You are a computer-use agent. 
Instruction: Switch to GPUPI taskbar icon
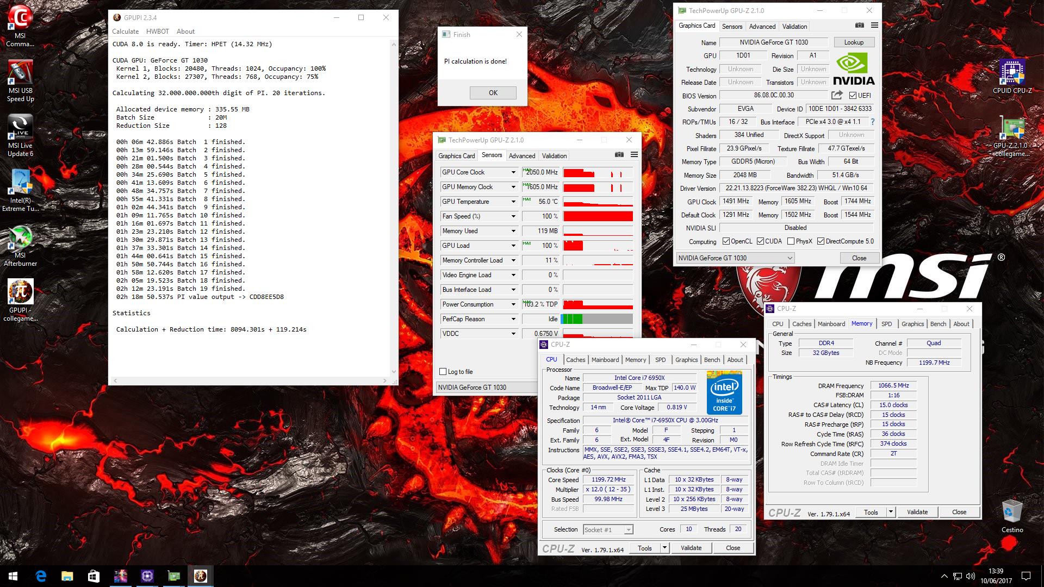(200, 576)
